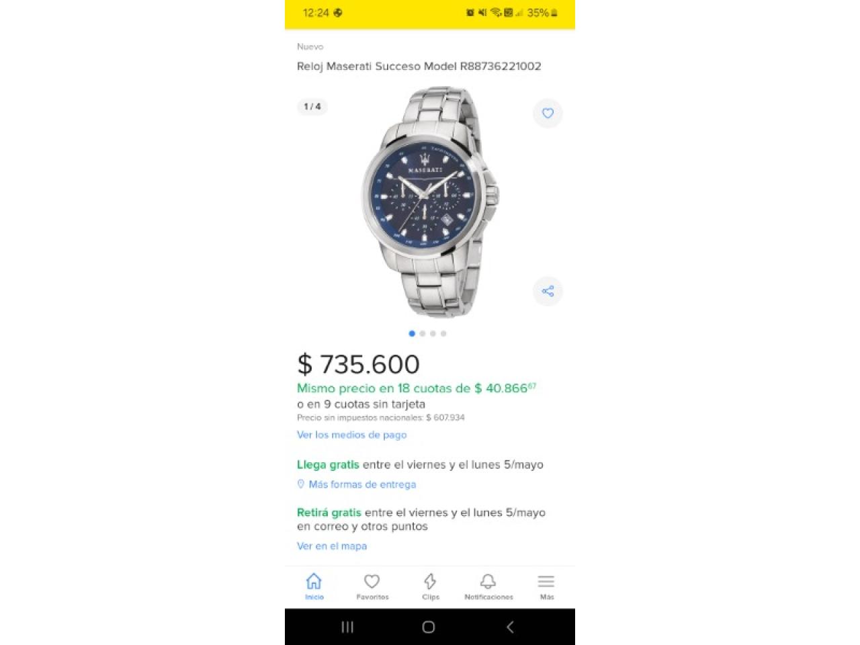Tap the heart favorite icon on product image
Screen dimensions: 860x645
pos(548,114)
